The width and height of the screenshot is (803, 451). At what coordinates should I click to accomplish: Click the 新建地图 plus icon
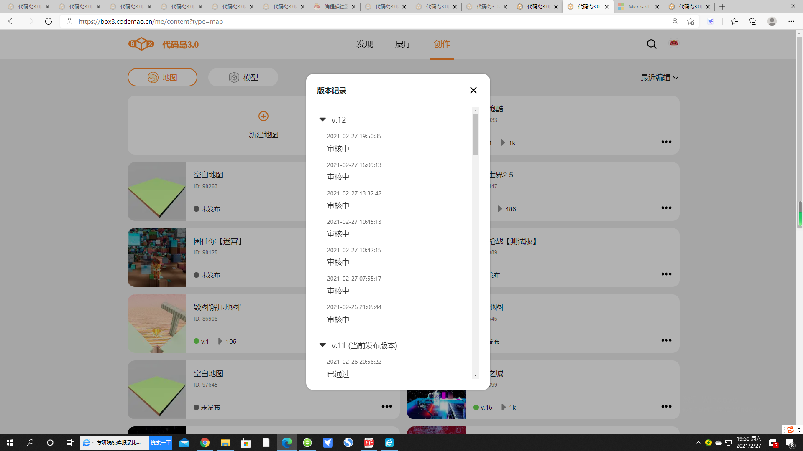click(263, 116)
